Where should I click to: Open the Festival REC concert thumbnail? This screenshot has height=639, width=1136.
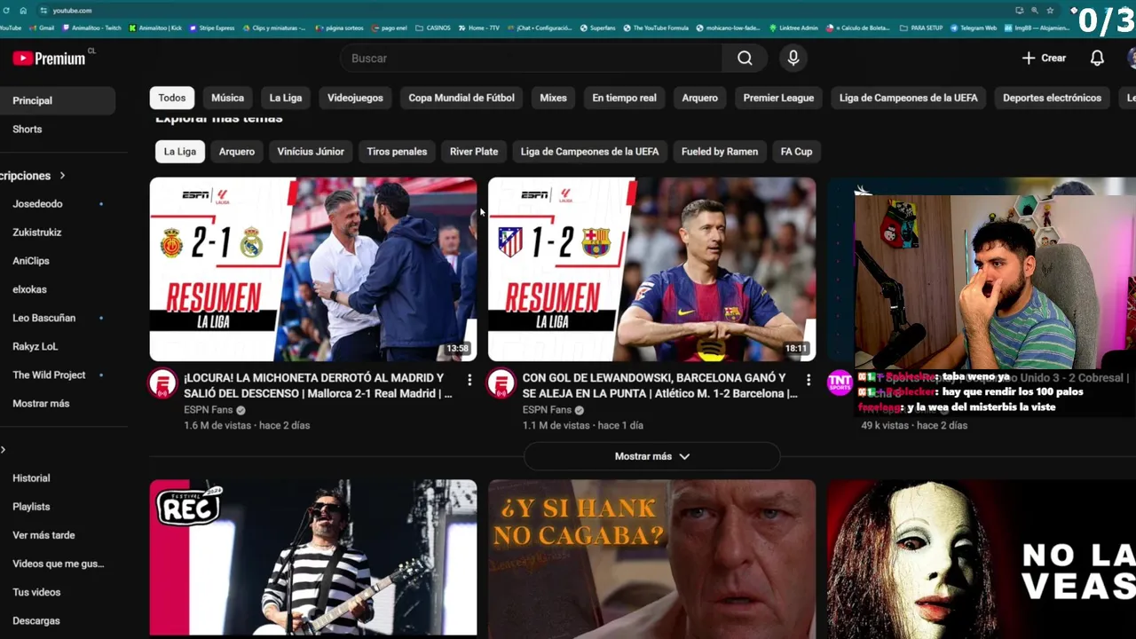[313, 558]
